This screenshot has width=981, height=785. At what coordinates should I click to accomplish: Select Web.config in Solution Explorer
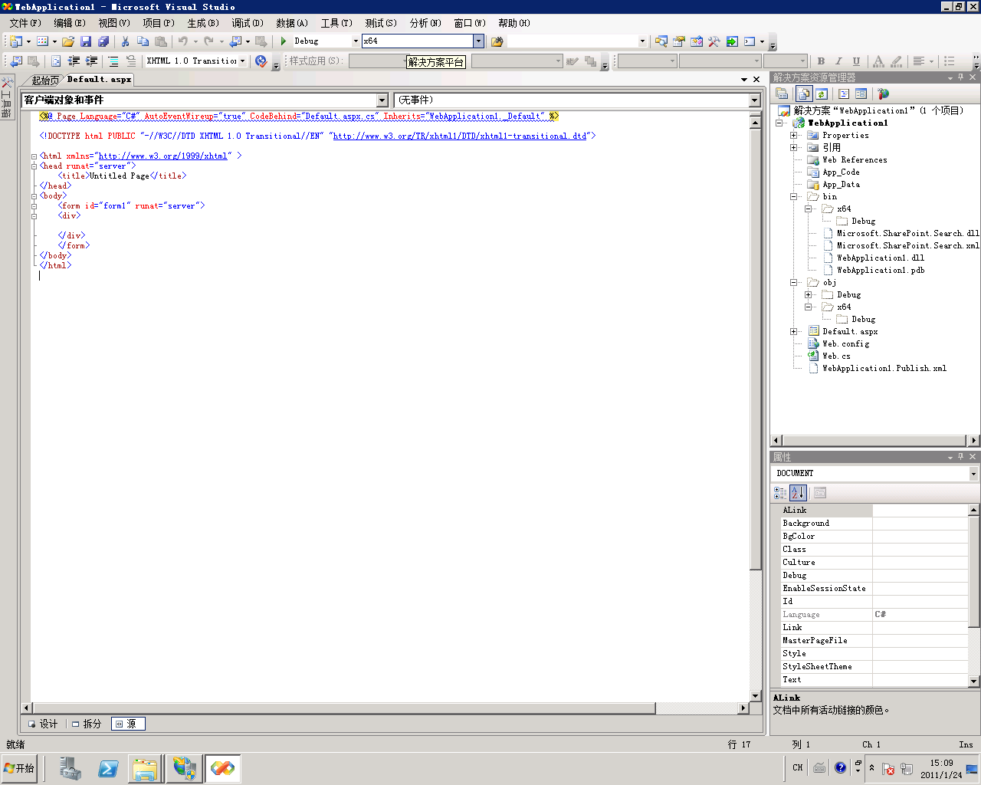[x=845, y=344]
